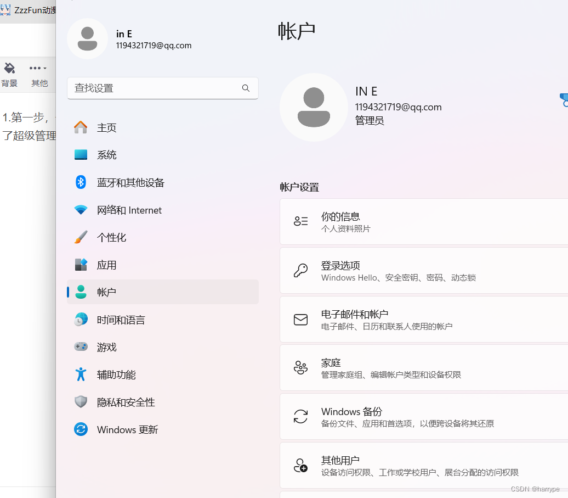Click the System monitor icon
Image resolution: width=568 pixels, height=498 pixels.
81,154
